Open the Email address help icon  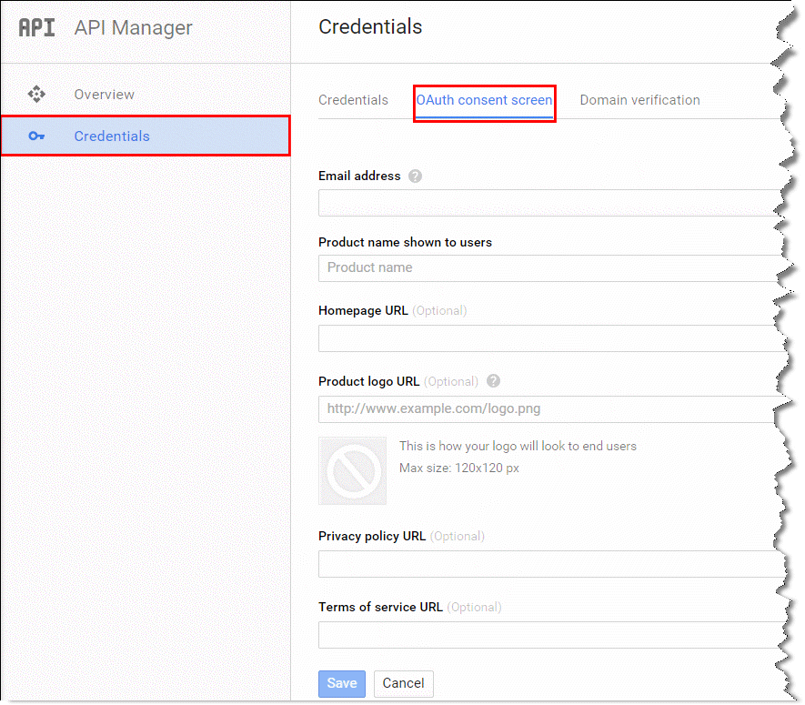pos(415,176)
